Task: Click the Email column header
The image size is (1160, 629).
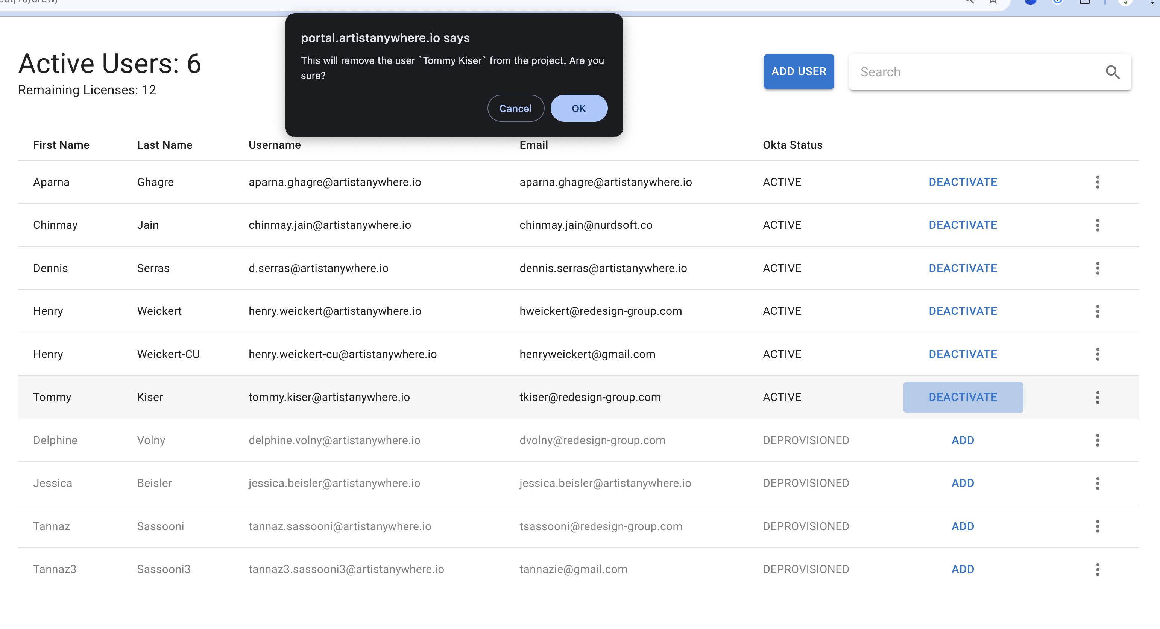Action: click(x=534, y=145)
